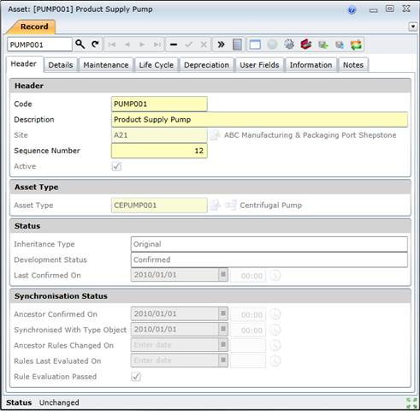Click the Sequence Number field
Image resolution: width=420 pixels, height=411 pixels.
[159, 151]
